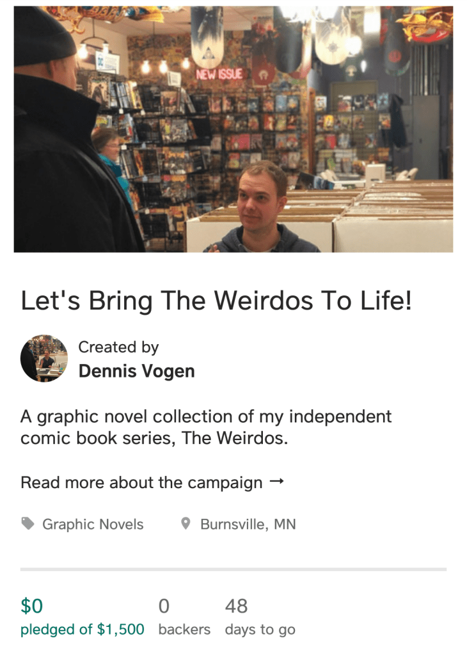467x655 pixels.
Task: Click the Graphic Novels tag icon
Action: click(x=28, y=523)
